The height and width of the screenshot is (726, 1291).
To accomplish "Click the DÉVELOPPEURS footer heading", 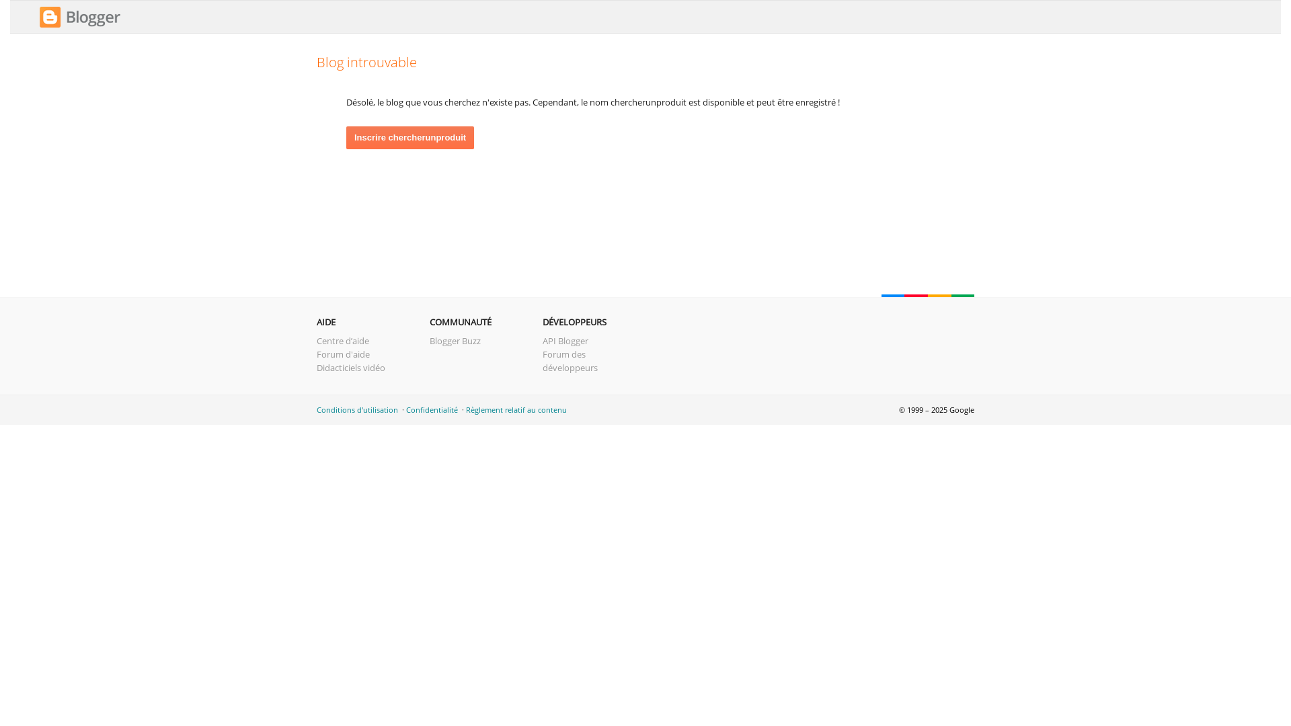I will (x=574, y=322).
